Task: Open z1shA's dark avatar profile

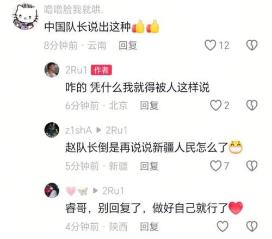Action: [x=52, y=130]
